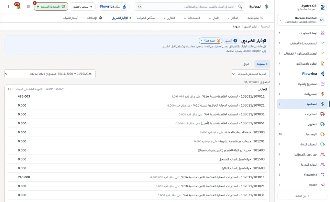Click the payroll people icon
Screen dimensions: 330x202
(x=322, y=155)
